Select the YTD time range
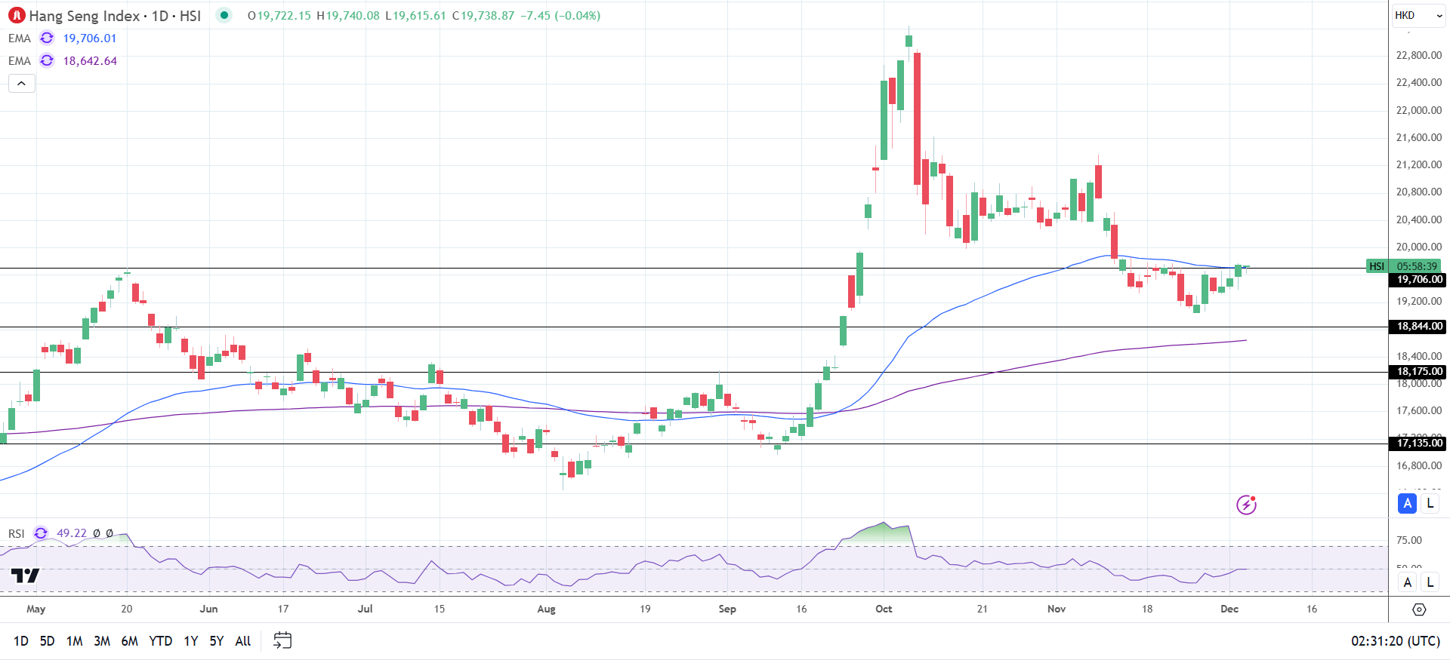1450x660 pixels. (160, 641)
